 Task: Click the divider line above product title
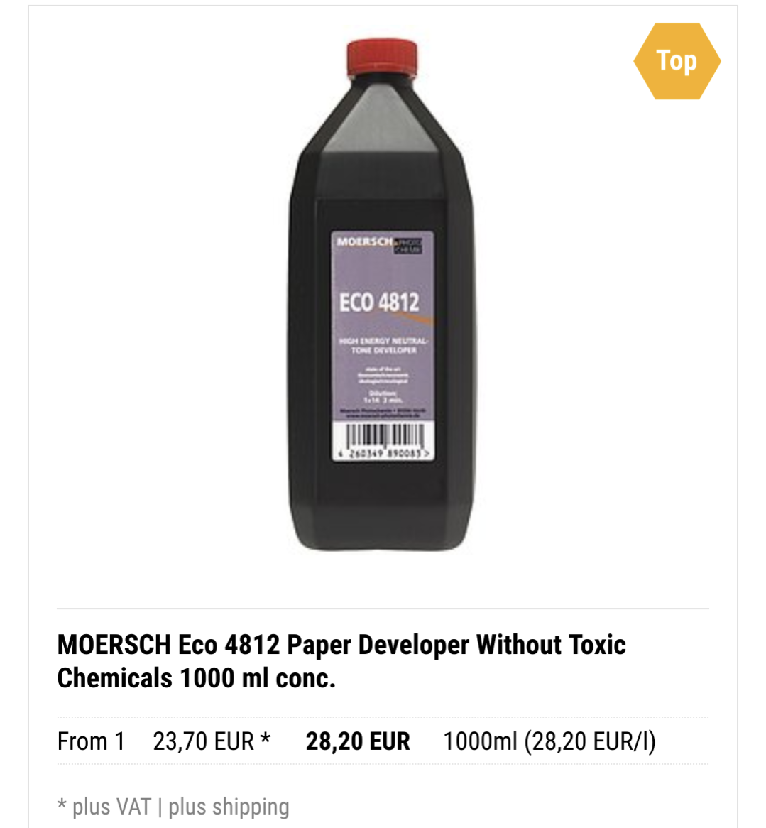(383, 609)
